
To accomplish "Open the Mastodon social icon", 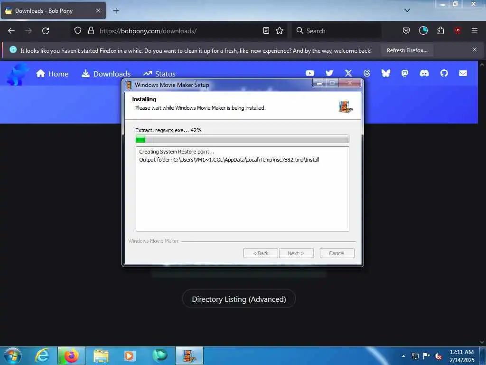I will [x=405, y=73].
